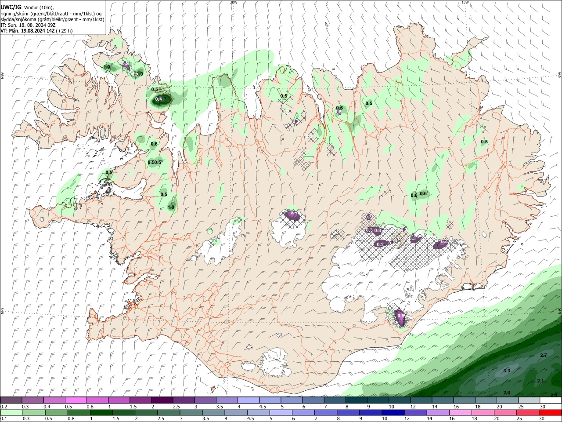Click the '0.50.5' overlapping value label
This screenshot has width=562, height=422.
(155, 162)
